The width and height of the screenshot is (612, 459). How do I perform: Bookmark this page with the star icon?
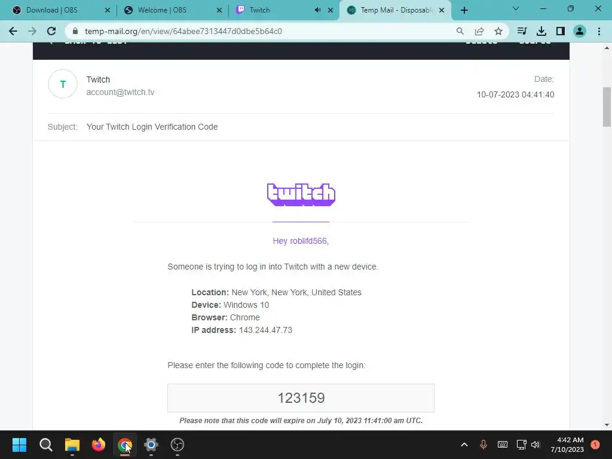click(498, 31)
